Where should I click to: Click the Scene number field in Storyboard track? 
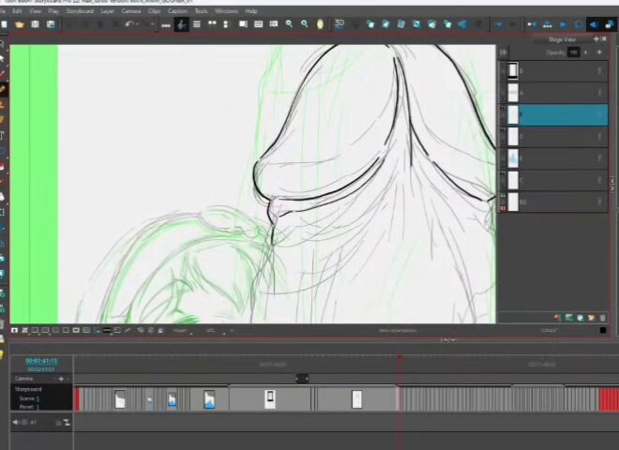pos(38,398)
